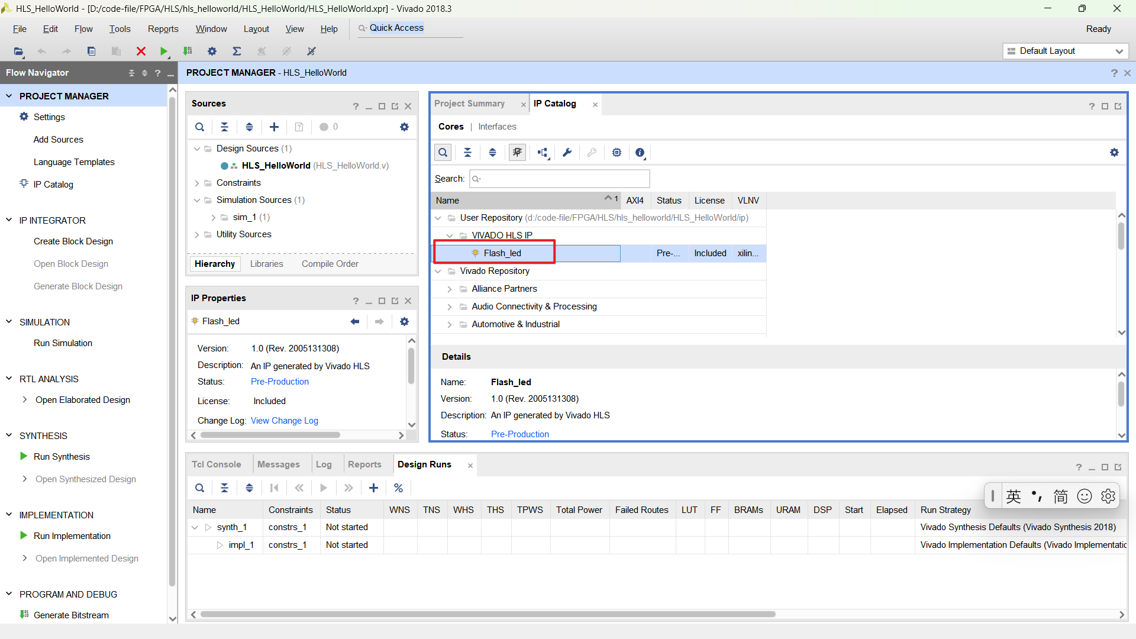The width and height of the screenshot is (1136, 639).
Task: Click the green Run play toolbar icon
Action: [164, 51]
